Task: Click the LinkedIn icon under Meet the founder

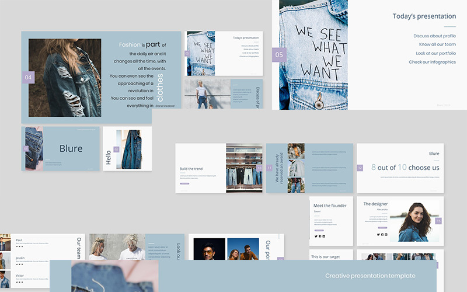Action: (323, 236)
